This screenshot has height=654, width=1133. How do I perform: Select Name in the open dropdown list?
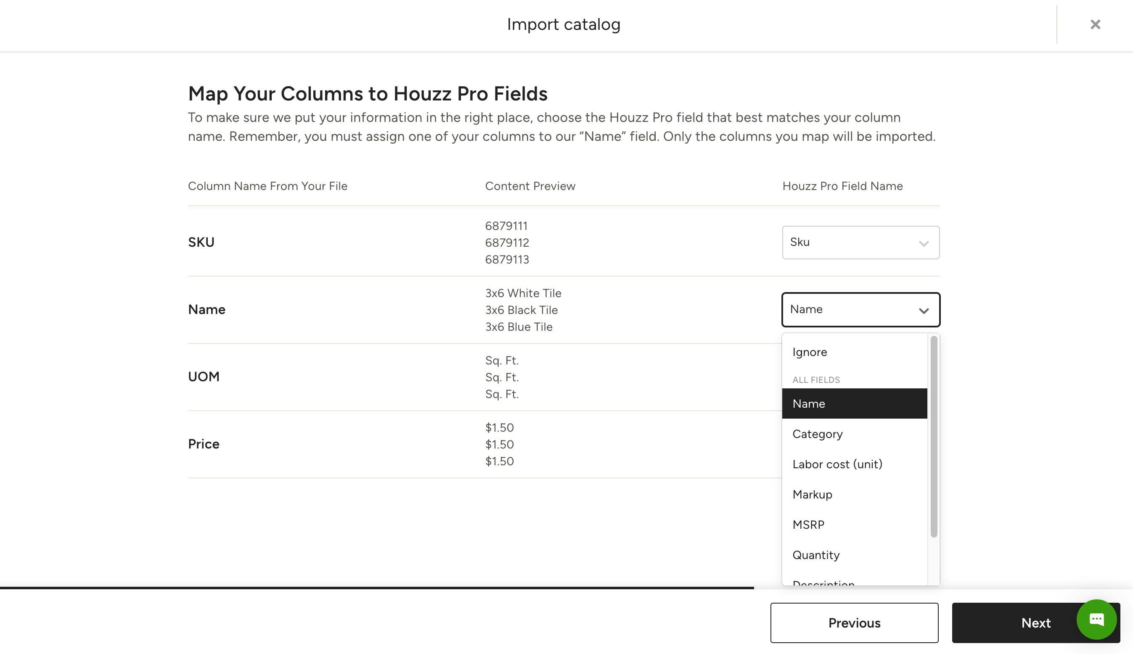[x=808, y=403]
